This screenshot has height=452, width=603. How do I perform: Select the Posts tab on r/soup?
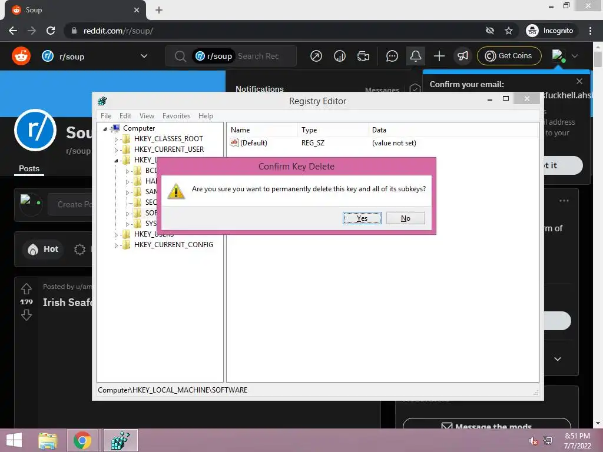pos(29,169)
